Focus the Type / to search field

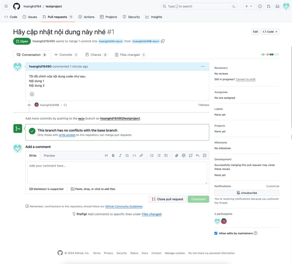tap(196, 6)
